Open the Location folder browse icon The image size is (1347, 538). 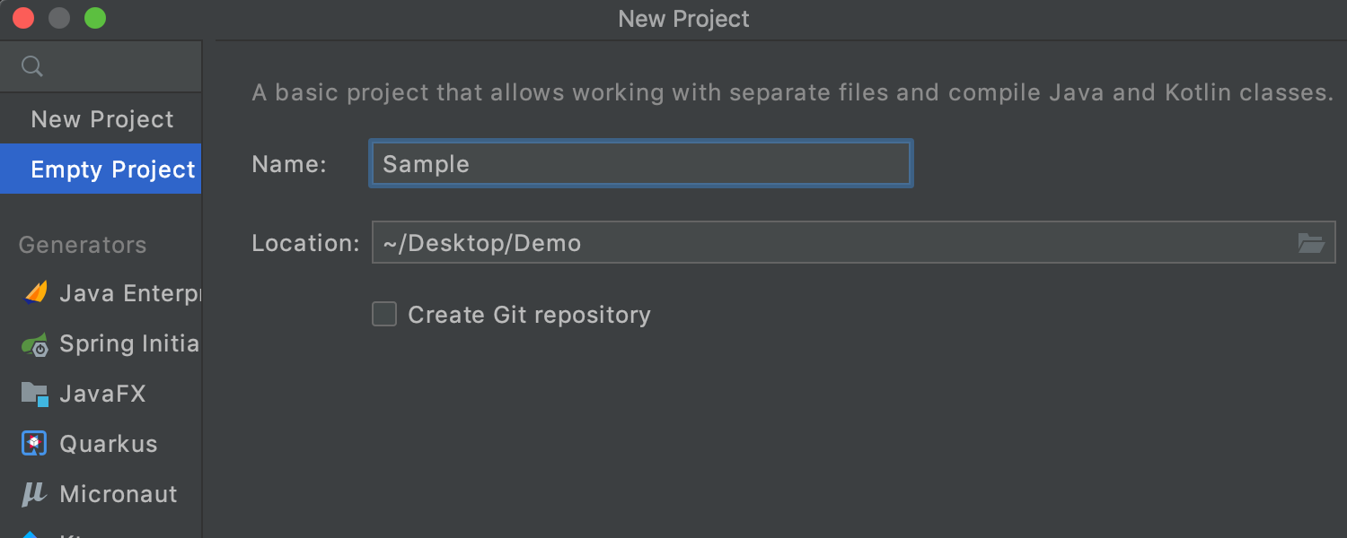click(1311, 243)
